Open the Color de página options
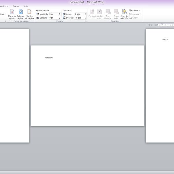The height and width of the screenshot is (174, 174). click(x=21, y=14)
